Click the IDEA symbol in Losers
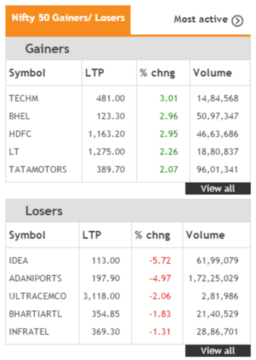The height and width of the screenshot is (360, 256). (18, 260)
